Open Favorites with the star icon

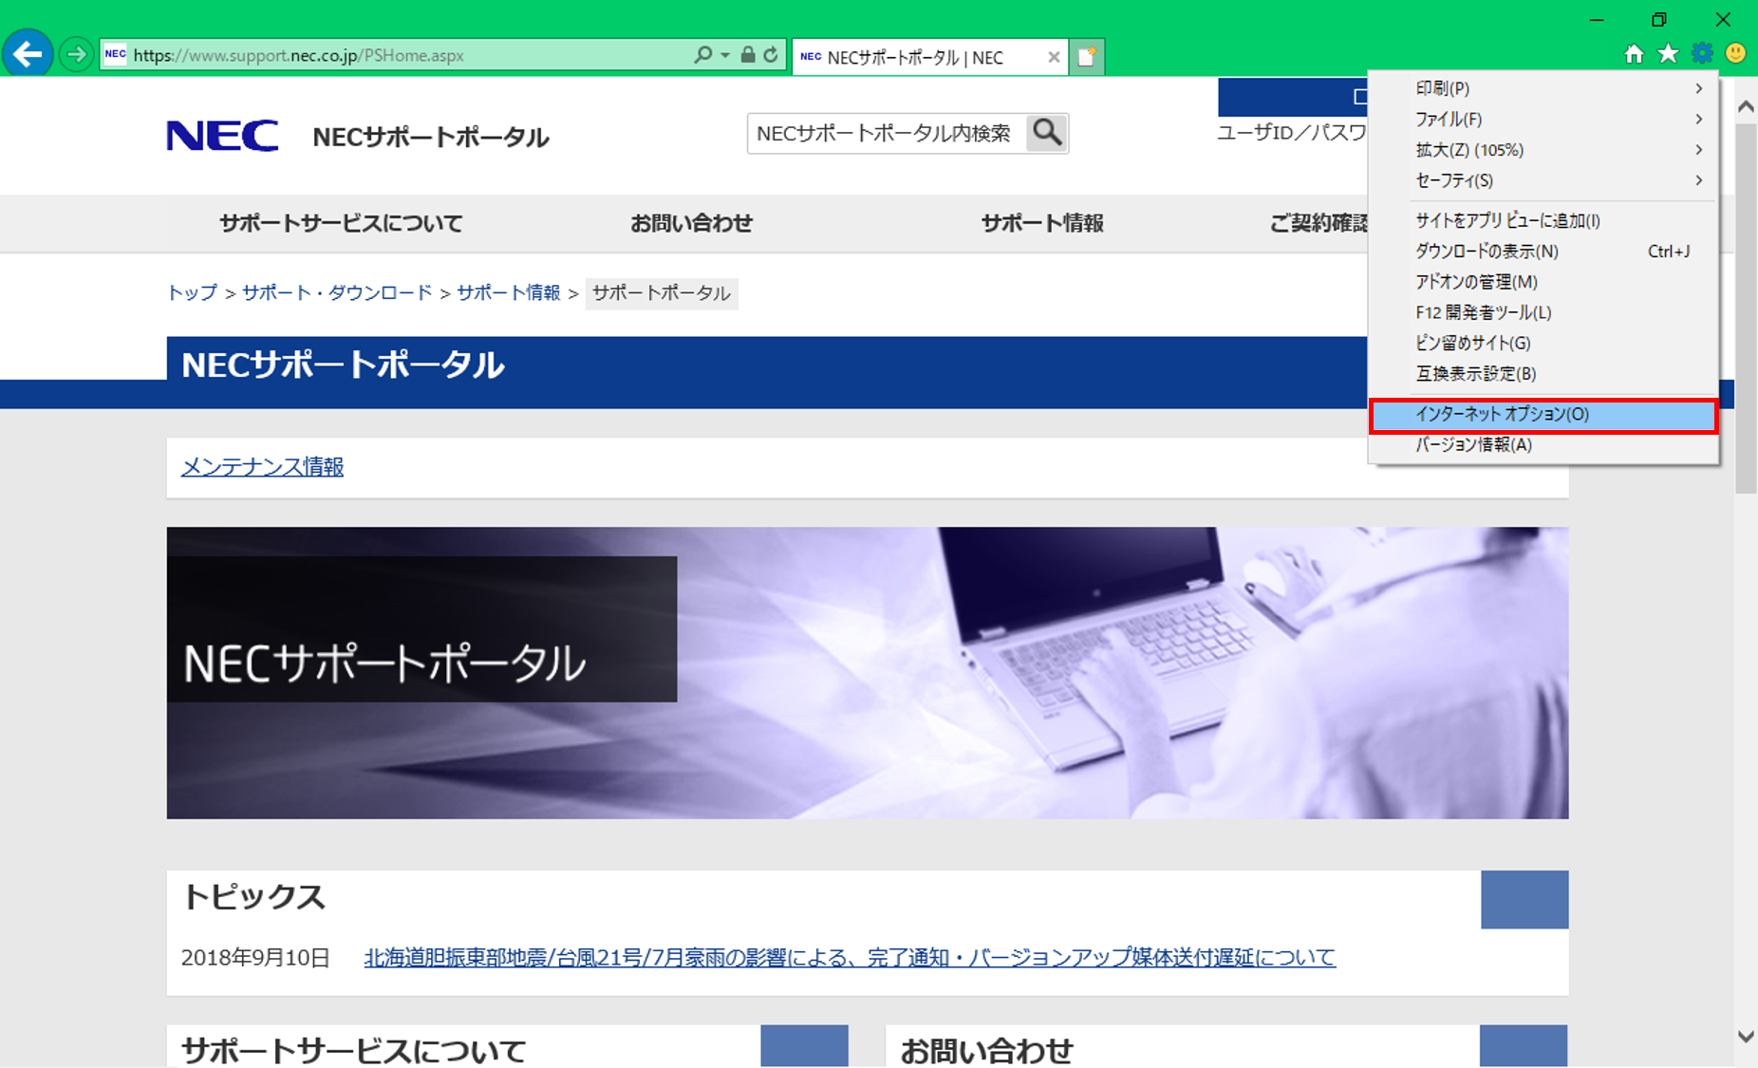1668,54
